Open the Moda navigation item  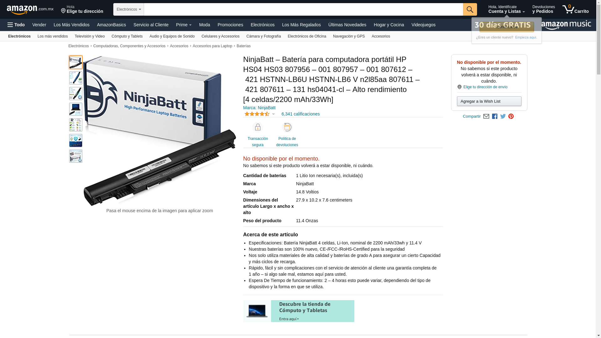point(204,25)
